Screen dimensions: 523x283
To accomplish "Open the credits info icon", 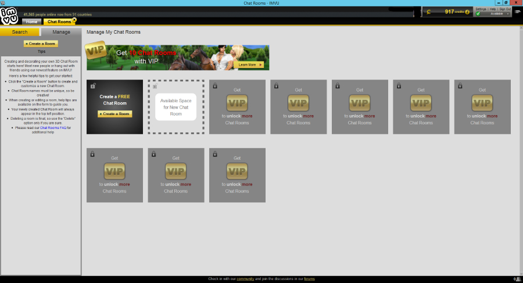I will tap(467, 12).
